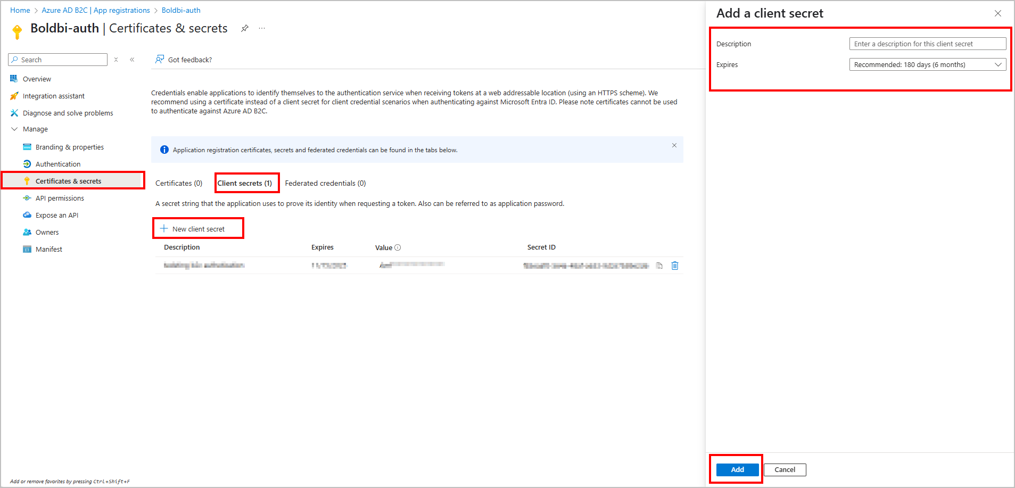Select Integration assistant from sidebar
1015x488 pixels.
click(54, 96)
